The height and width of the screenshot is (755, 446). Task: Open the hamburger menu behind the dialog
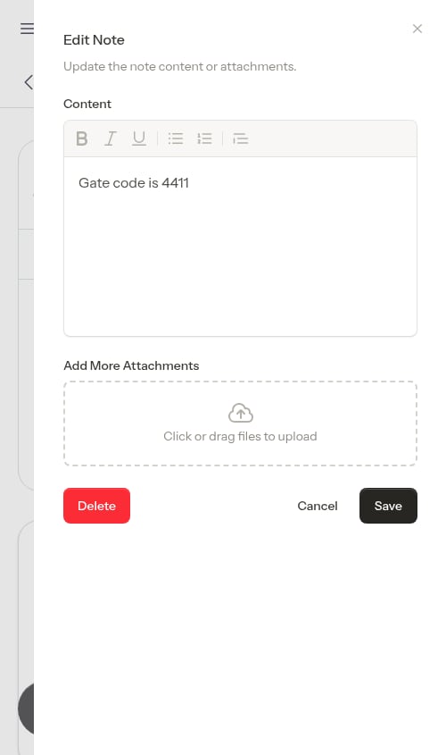pyautogui.click(x=27, y=29)
